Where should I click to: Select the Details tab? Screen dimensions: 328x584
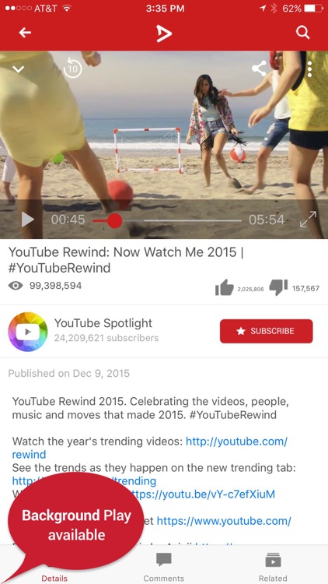pos(54,578)
